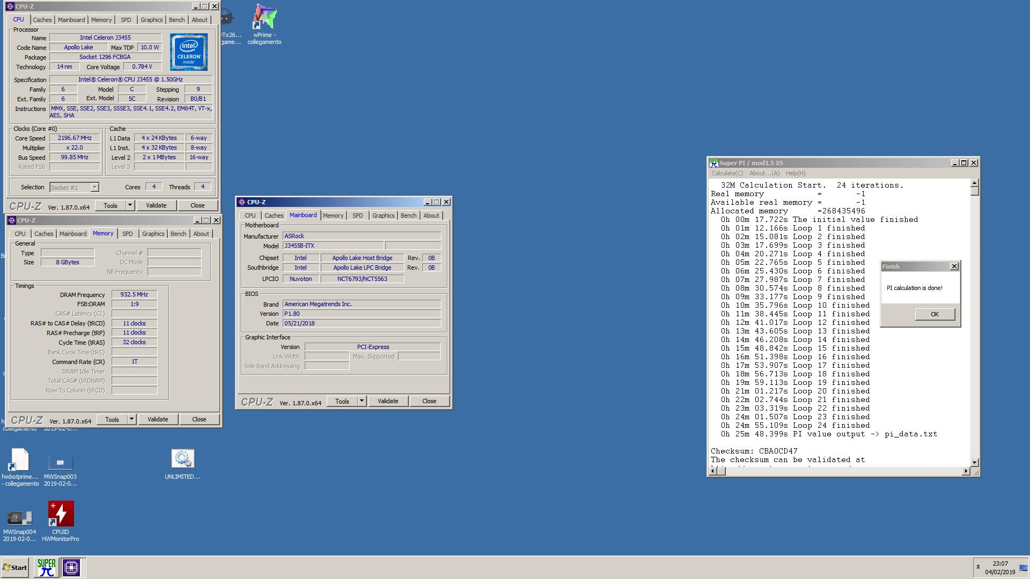Screen dimensions: 1030x579
Task: Expand Tools dropdown arrow in Mainboard CPU-Z window
Action: tap(361, 401)
